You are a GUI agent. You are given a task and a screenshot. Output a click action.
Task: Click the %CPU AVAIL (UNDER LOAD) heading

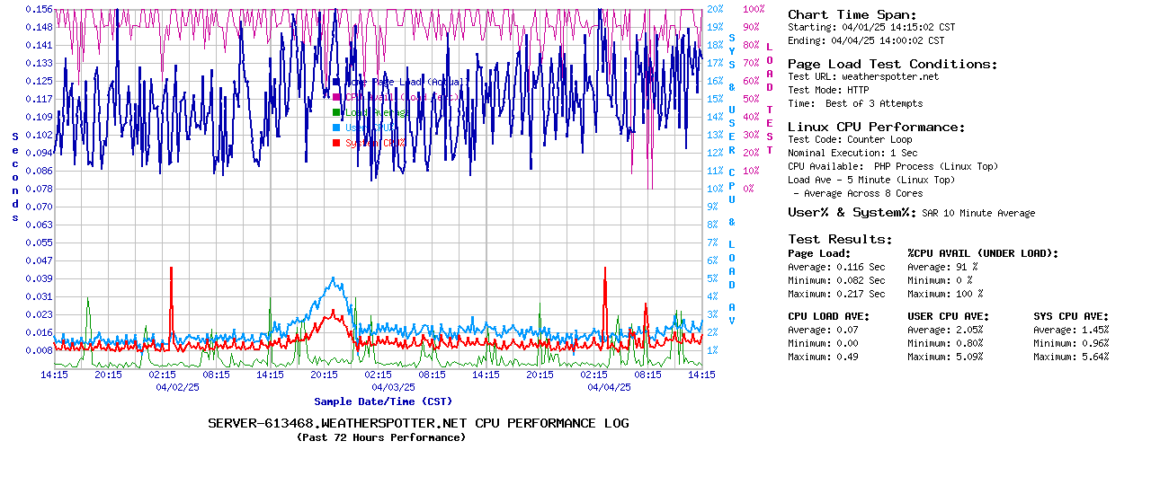coord(983,253)
